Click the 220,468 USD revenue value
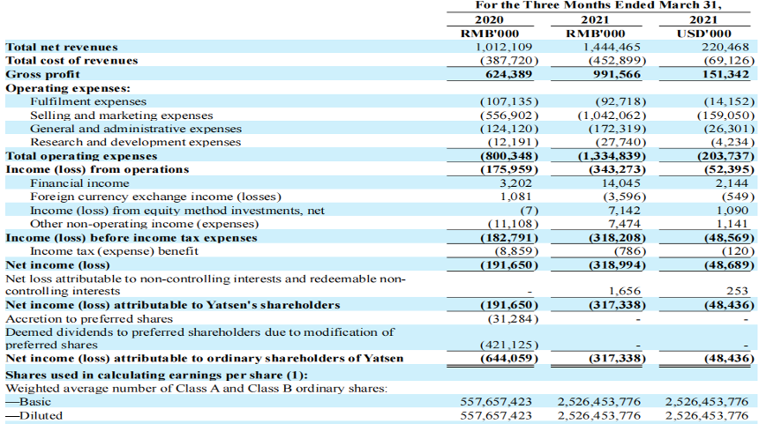The height and width of the screenshot is (424, 759). pyautogui.click(x=725, y=47)
